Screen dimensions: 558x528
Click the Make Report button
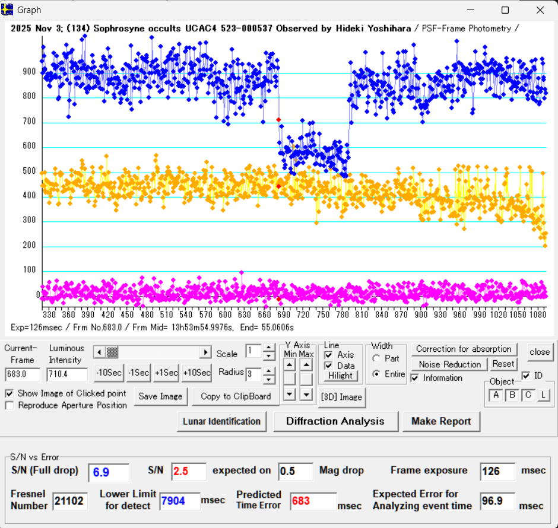(441, 421)
